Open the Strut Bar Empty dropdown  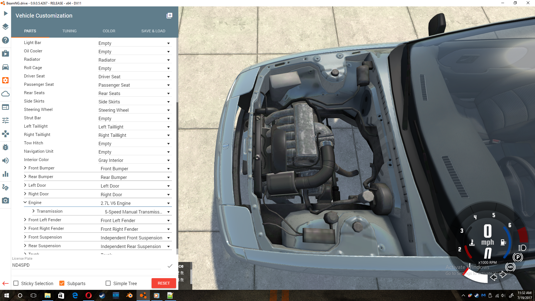coord(135,118)
